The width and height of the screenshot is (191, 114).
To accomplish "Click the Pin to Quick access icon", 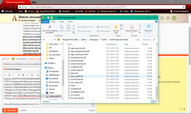I will pyautogui.click(x=50, y=27).
